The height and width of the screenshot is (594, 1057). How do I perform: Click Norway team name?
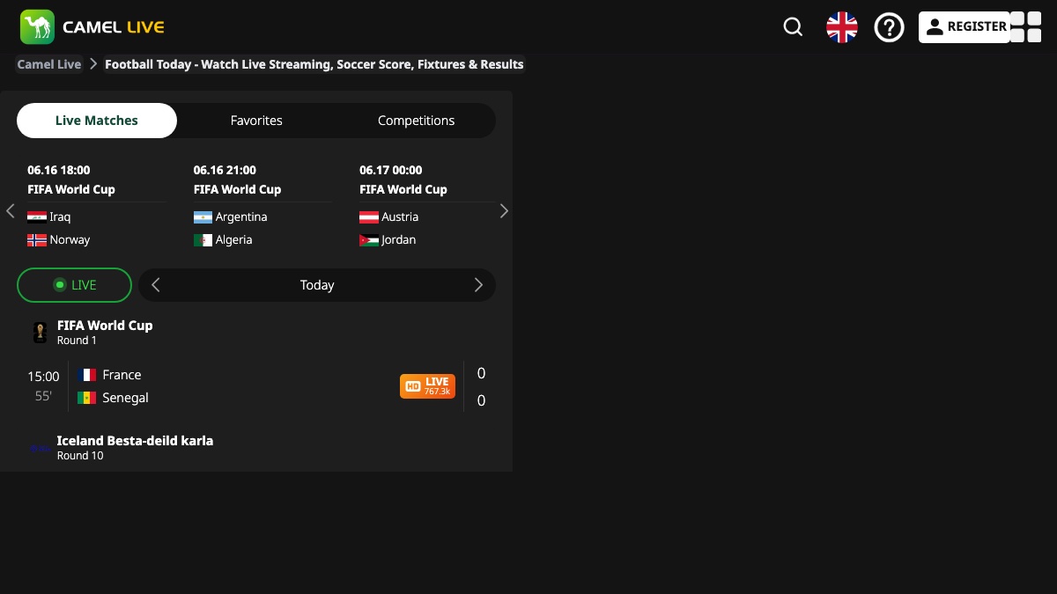pos(70,240)
